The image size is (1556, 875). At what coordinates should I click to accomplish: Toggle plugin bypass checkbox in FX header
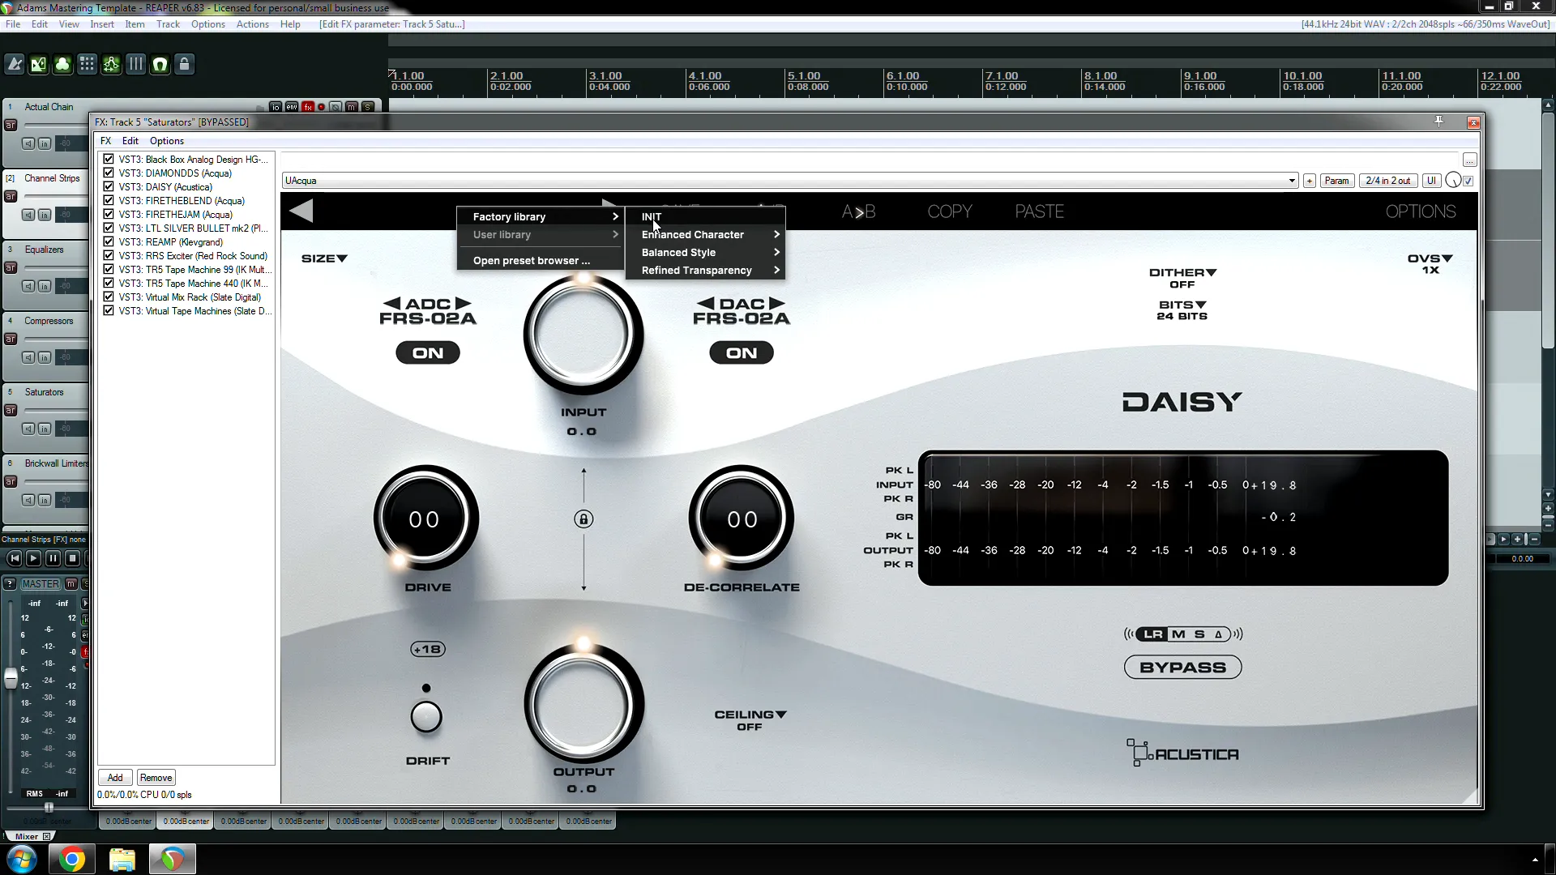(1468, 181)
